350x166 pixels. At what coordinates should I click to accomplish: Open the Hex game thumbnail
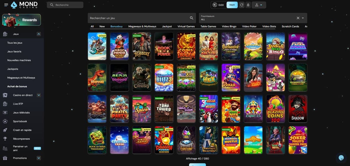(209, 77)
